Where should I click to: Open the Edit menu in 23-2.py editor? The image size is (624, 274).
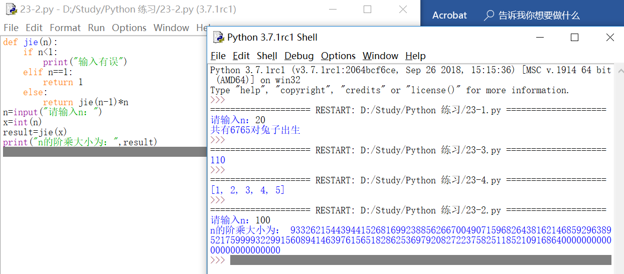(x=34, y=28)
